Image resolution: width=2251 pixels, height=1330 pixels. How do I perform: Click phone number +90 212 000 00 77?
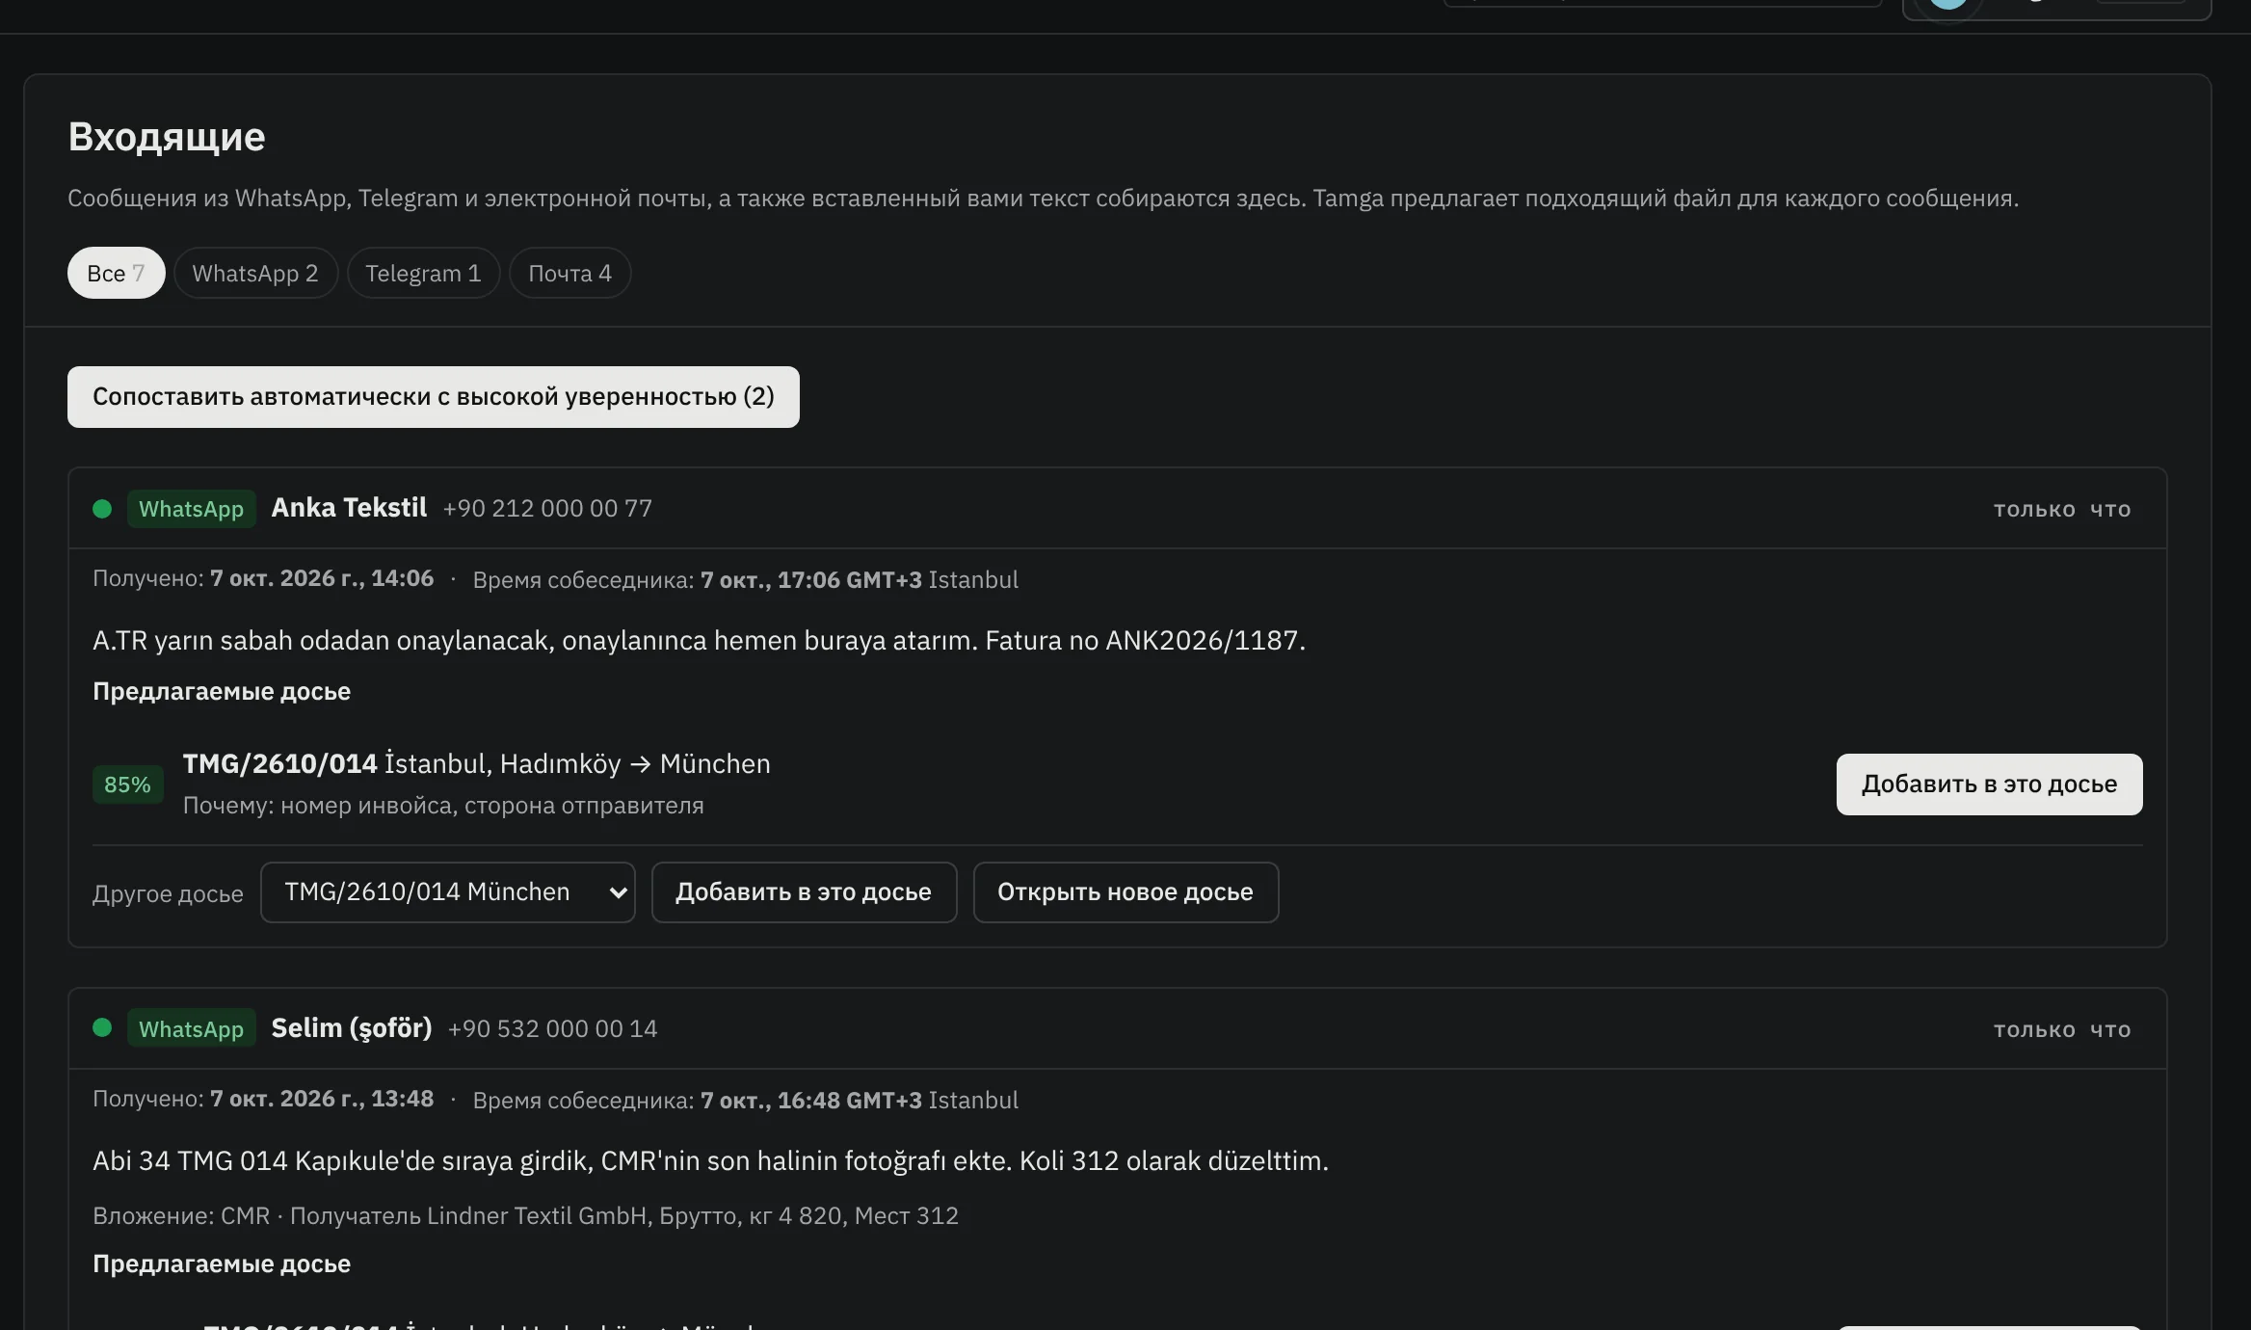tap(547, 508)
